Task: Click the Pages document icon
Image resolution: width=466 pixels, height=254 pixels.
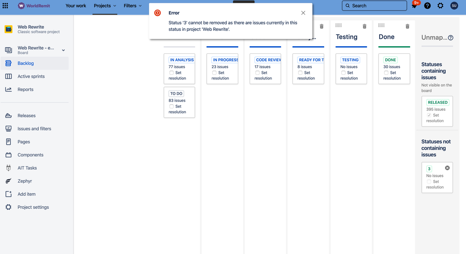Action: 8,142
